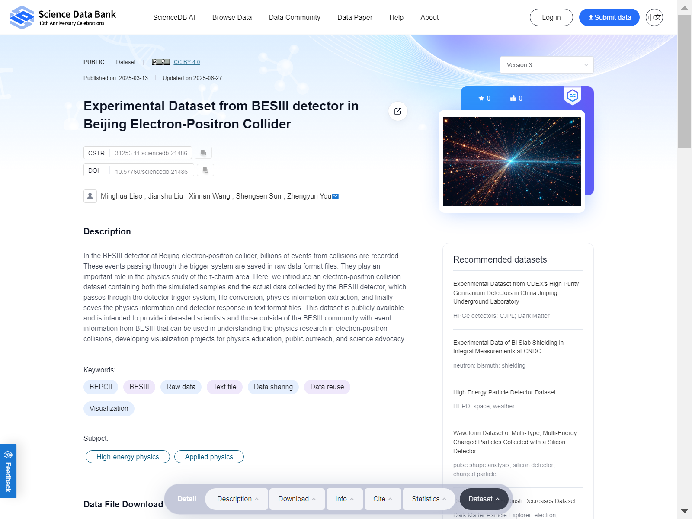
Task: Click the mail icon beside Zhengyun You
Action: point(335,196)
